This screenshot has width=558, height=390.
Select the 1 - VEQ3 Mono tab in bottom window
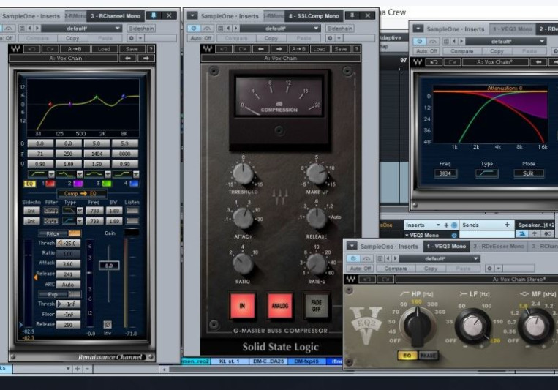tap(446, 246)
